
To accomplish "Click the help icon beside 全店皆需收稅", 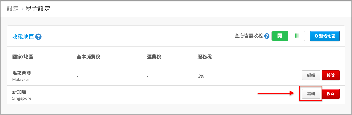I will tap(267, 36).
